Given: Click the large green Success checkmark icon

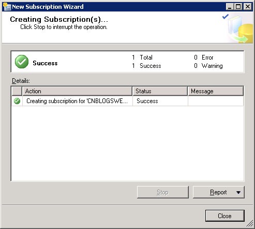Looking at the screenshot, I should click(22, 62).
